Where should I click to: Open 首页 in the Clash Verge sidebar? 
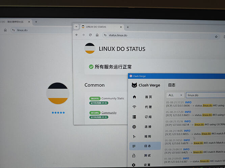coord(145,97)
